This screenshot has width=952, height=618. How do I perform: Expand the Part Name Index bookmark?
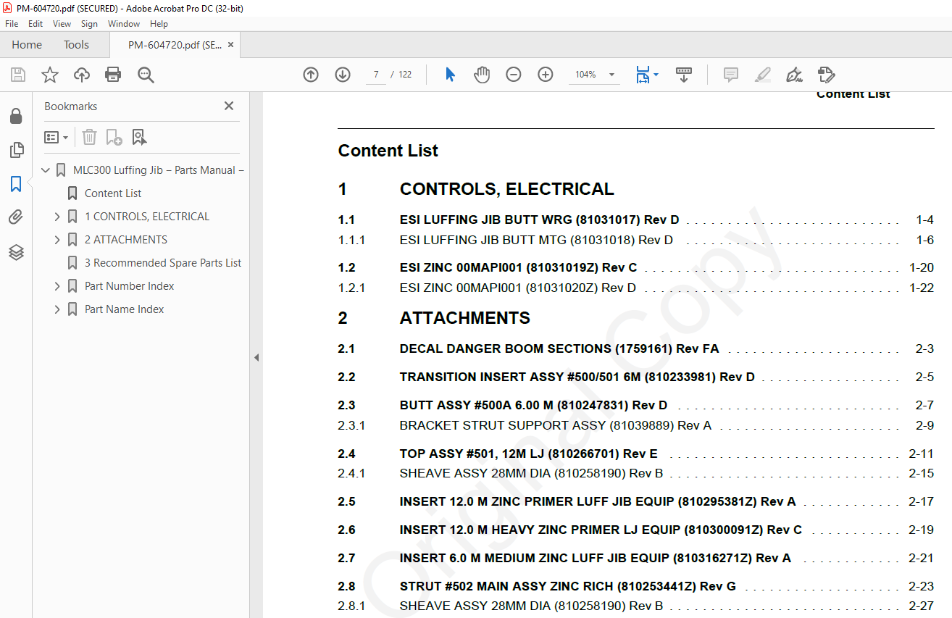pyautogui.click(x=57, y=309)
